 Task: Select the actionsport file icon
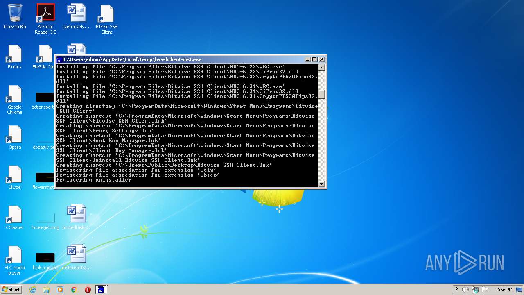point(43,100)
